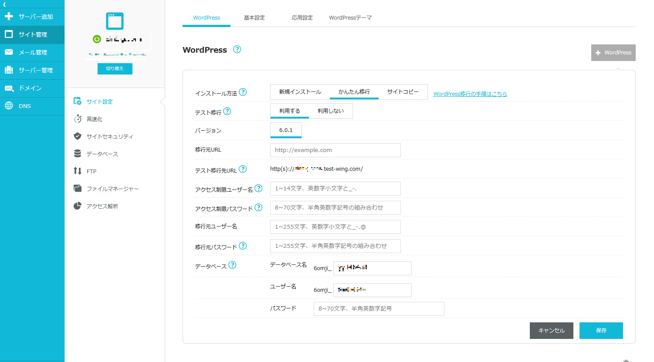Focus the 移行元URL input field
Image resolution: width=654 pixels, height=362 pixels.
pyautogui.click(x=335, y=150)
